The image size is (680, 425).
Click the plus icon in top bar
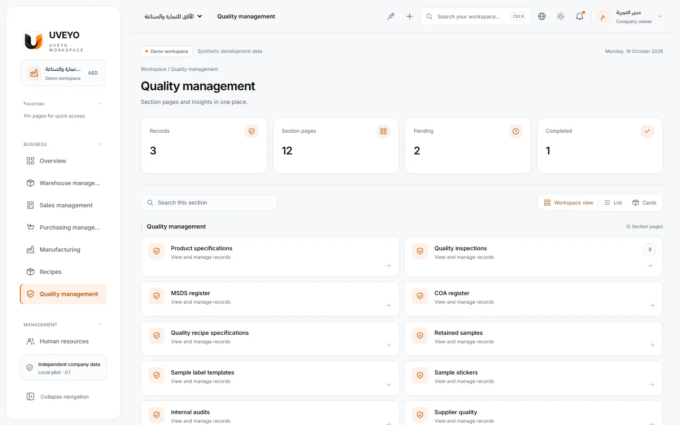(x=409, y=17)
